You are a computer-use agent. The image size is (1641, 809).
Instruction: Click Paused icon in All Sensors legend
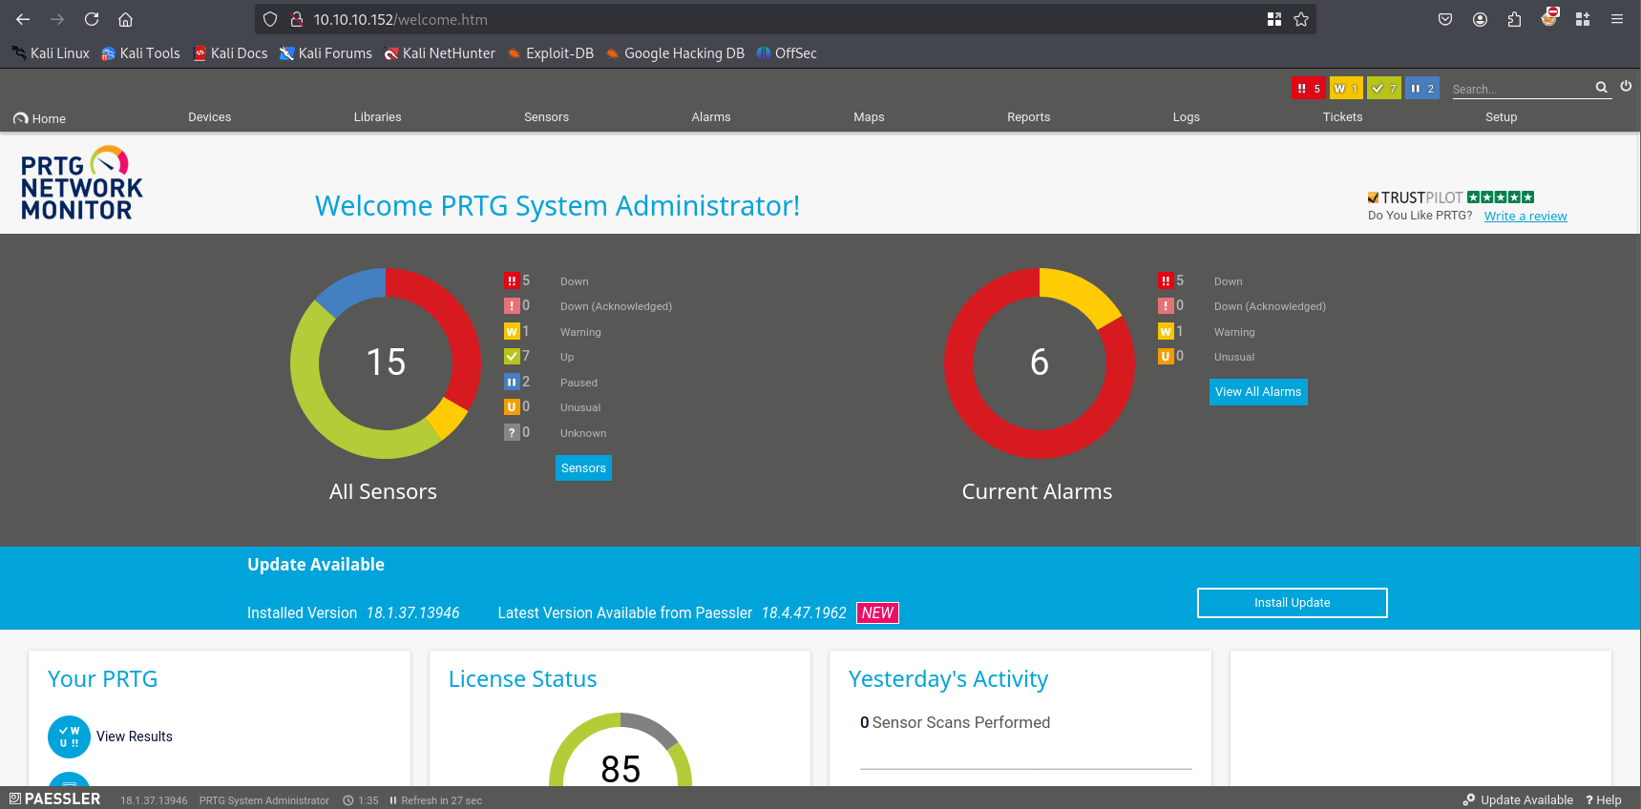click(512, 382)
